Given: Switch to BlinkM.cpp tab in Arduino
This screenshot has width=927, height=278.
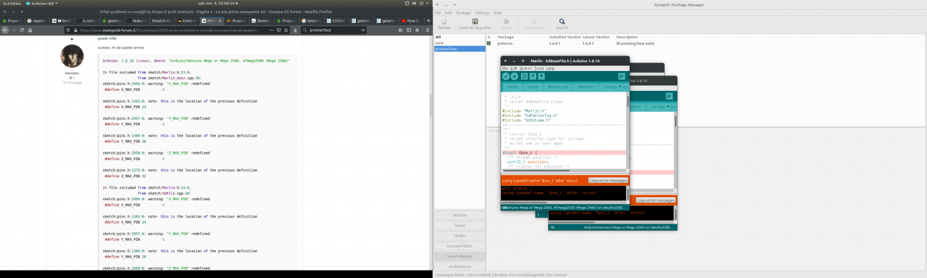Looking at the screenshot, I should click(x=558, y=87).
